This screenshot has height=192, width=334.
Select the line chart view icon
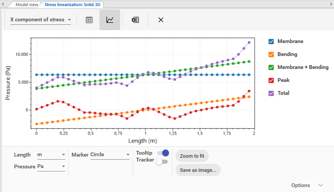110,20
